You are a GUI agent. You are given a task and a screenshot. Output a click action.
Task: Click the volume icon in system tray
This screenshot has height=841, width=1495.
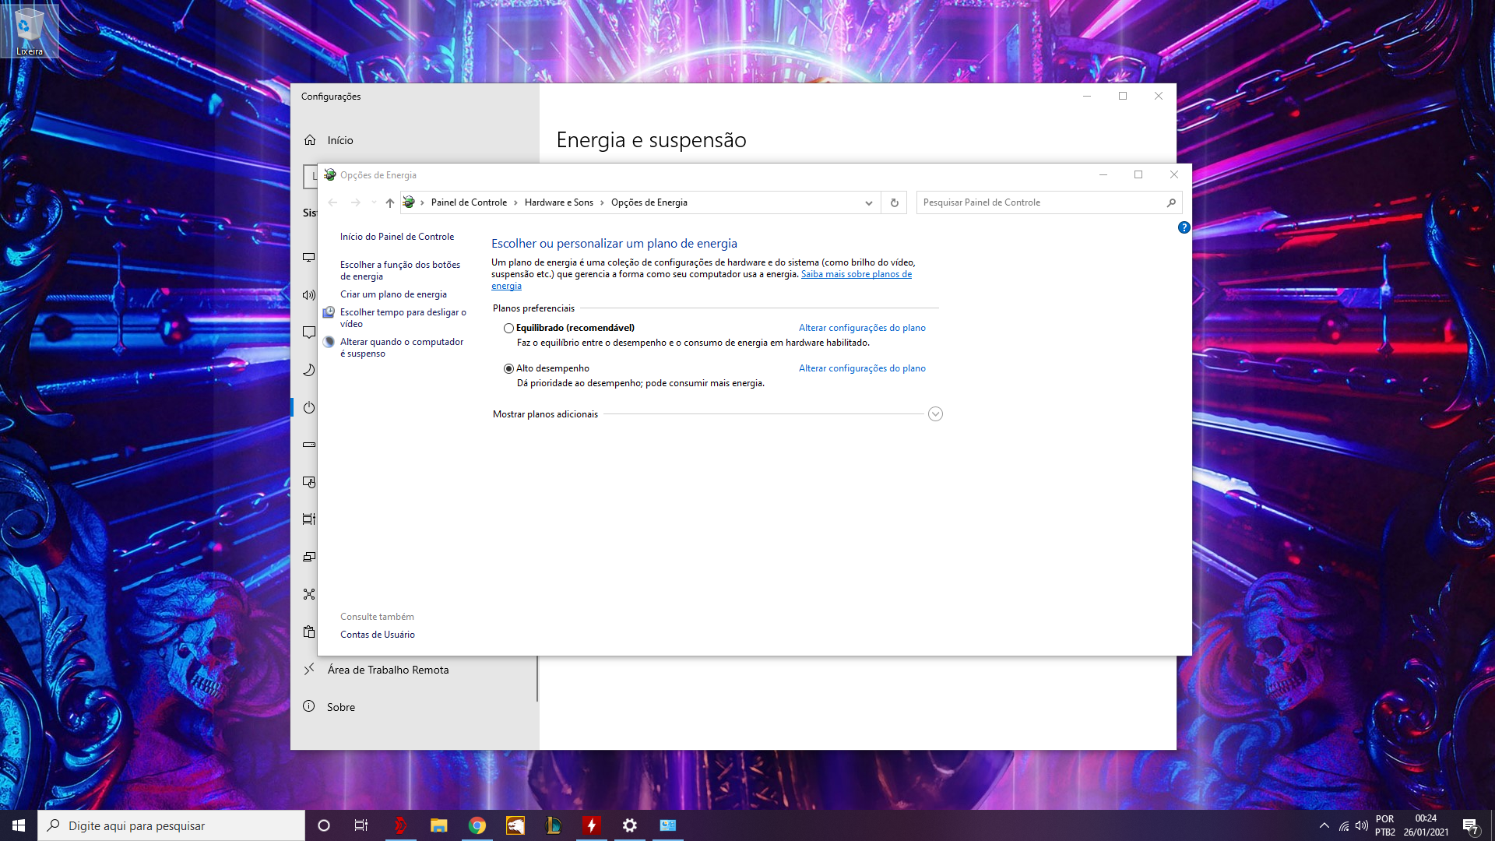[x=1361, y=825]
